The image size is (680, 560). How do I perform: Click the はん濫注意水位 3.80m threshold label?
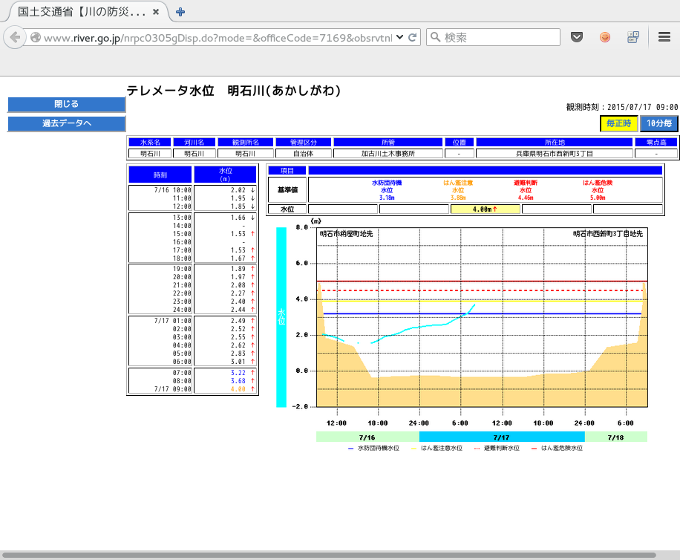(x=458, y=190)
